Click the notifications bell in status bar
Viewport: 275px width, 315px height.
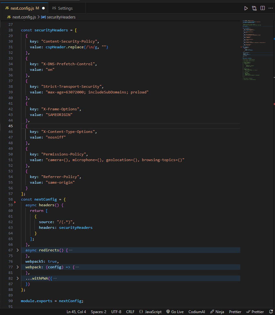(x=271, y=312)
